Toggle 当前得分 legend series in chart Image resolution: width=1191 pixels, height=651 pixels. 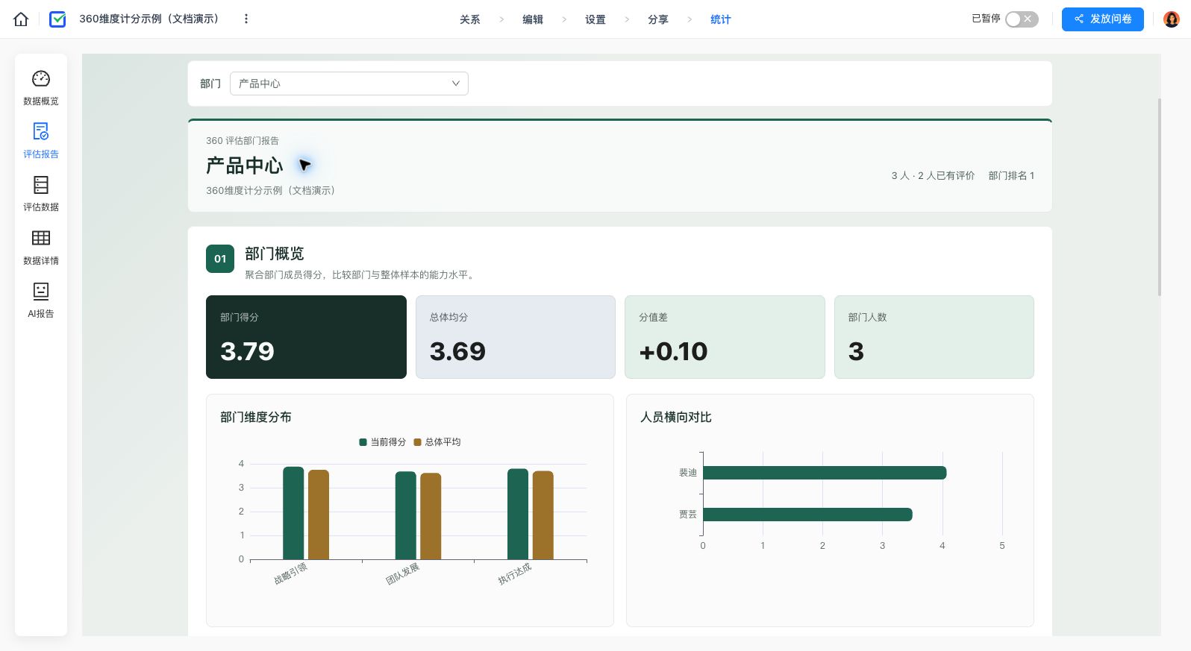point(382,442)
